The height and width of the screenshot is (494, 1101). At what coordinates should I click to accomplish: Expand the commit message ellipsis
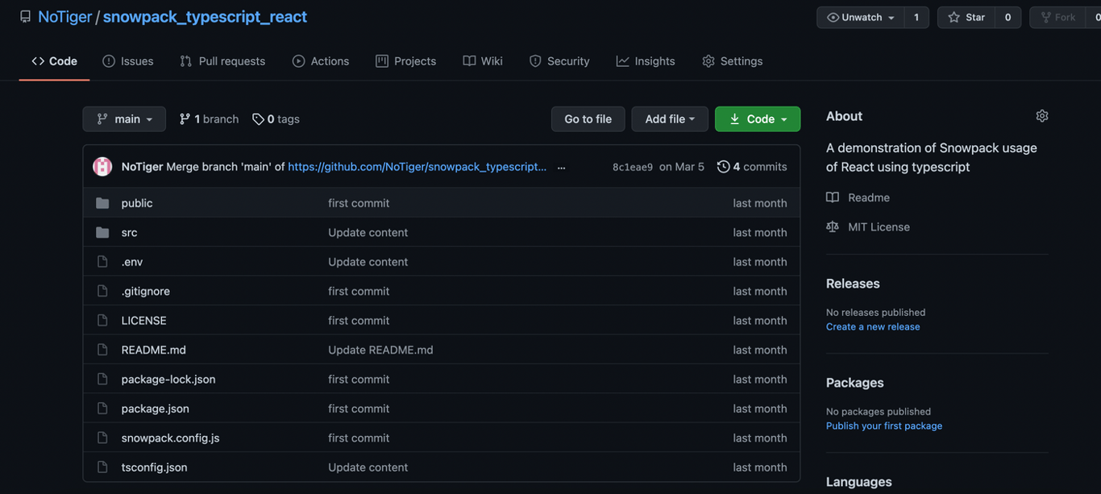[x=561, y=167]
